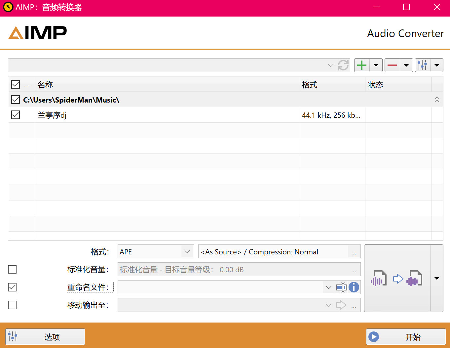Image resolution: width=450 pixels, height=348 pixels.
Task: Click the C:\Users\SpiderMan\Music\ folder path
Action: point(71,100)
